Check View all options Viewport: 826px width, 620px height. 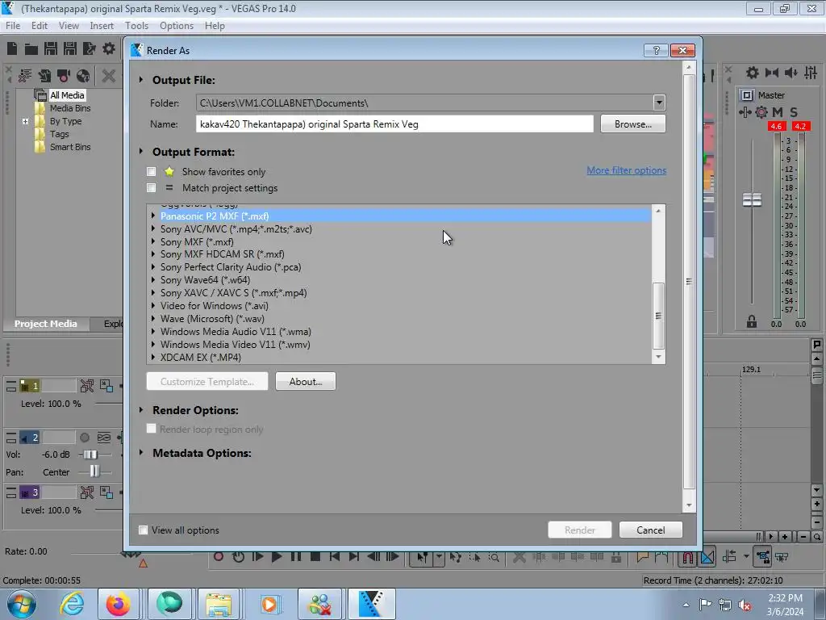click(x=143, y=530)
